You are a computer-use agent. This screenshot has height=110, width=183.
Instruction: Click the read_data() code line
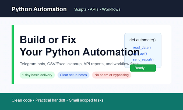point(142,48)
